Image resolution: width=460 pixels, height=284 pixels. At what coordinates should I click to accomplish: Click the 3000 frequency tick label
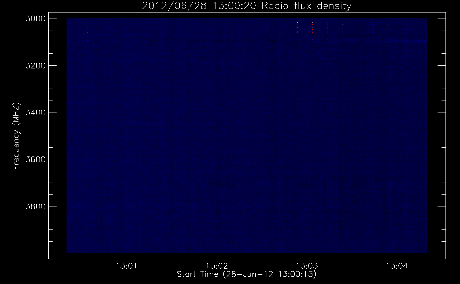click(36, 18)
